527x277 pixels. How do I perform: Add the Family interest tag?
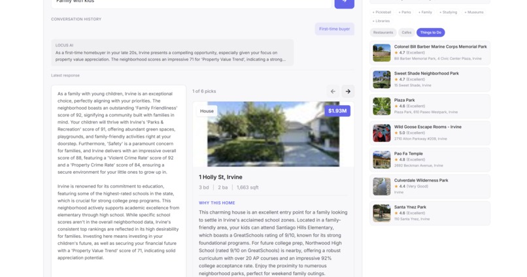[425, 12]
